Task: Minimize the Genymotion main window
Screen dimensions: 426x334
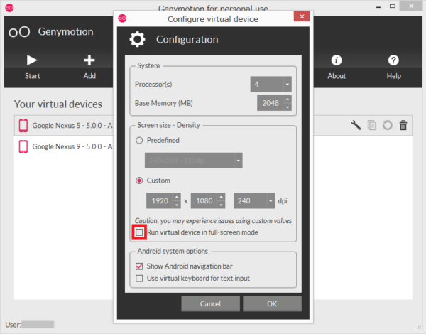Action: [378, 6]
